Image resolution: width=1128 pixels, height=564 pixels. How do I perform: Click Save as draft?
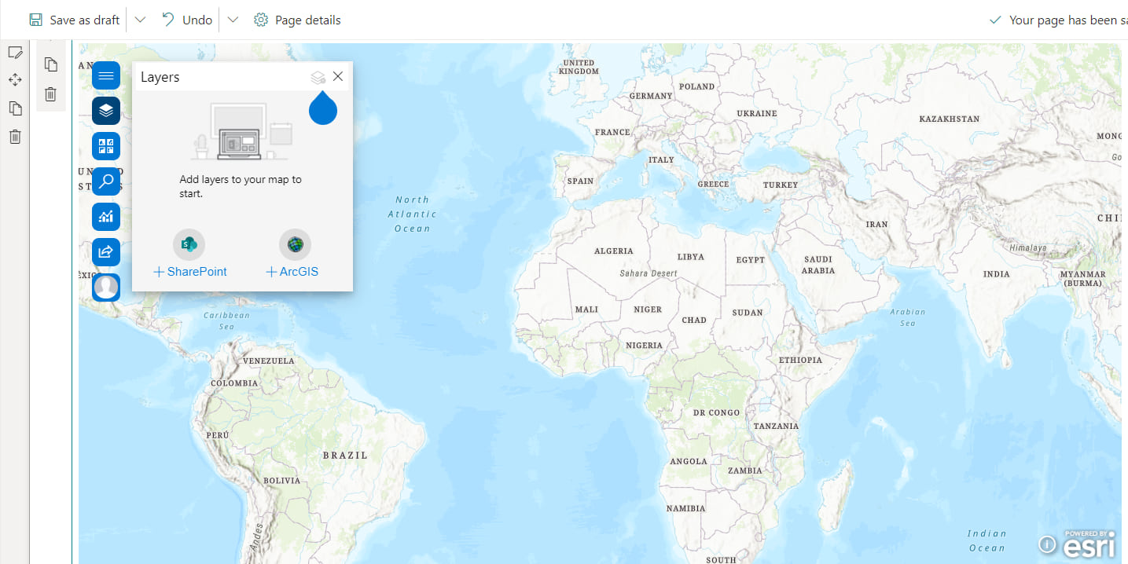[74, 20]
